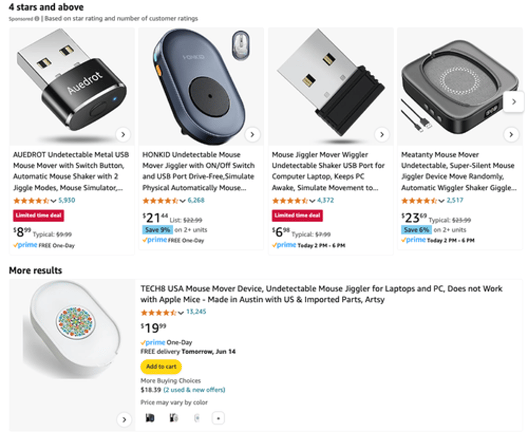Open the 2 used & new offers link
528x432 pixels.
coord(194,390)
